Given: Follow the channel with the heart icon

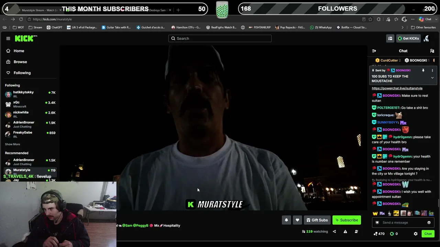Looking at the screenshot, I should (x=297, y=220).
